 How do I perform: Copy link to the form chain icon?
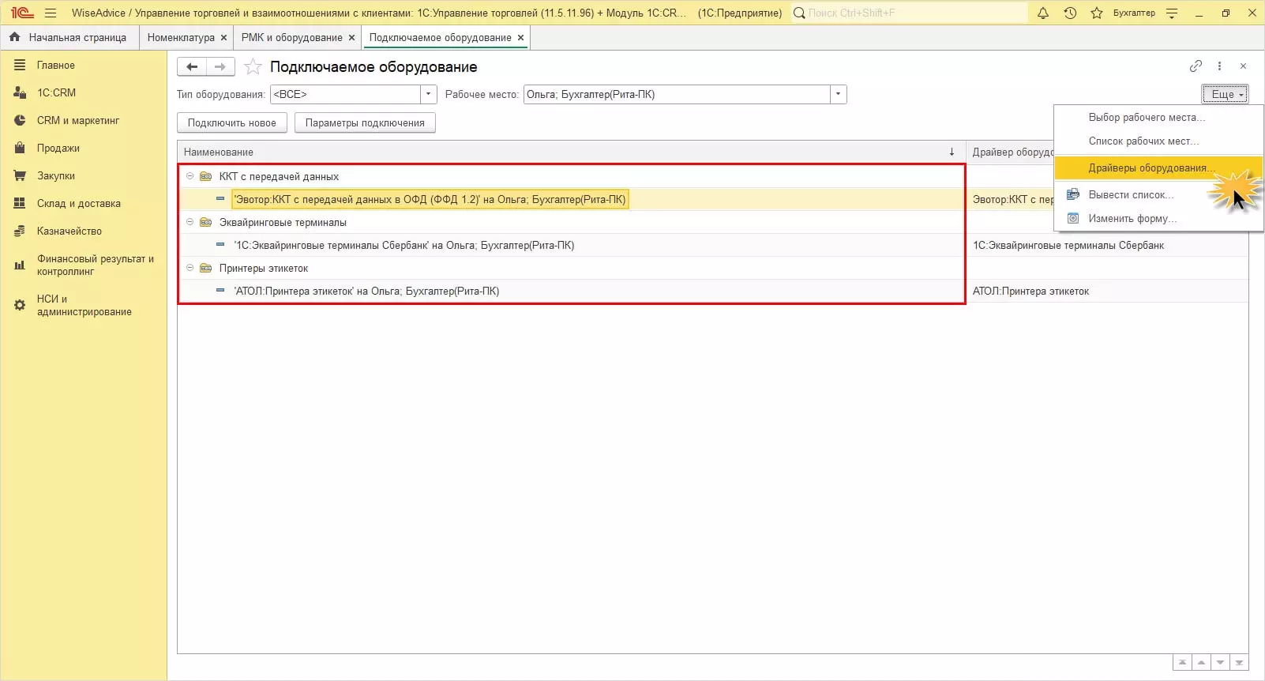point(1196,66)
